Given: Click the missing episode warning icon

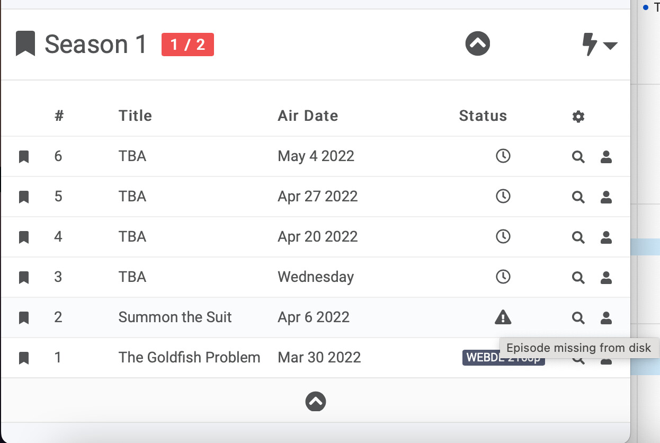Looking at the screenshot, I should click(x=503, y=317).
